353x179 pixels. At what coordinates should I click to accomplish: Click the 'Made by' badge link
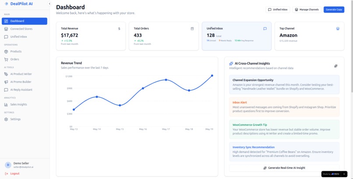click(x=331, y=174)
